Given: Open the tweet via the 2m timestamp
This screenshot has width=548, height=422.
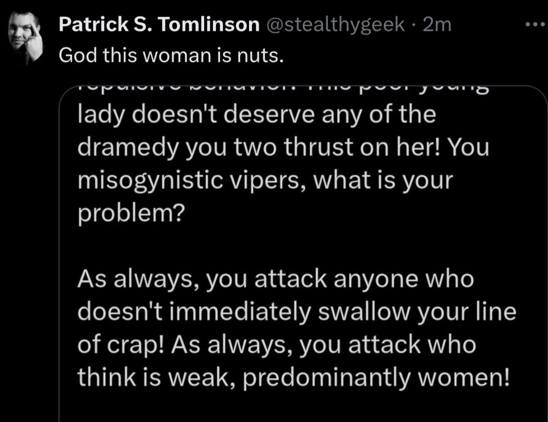Looking at the screenshot, I should 437,24.
